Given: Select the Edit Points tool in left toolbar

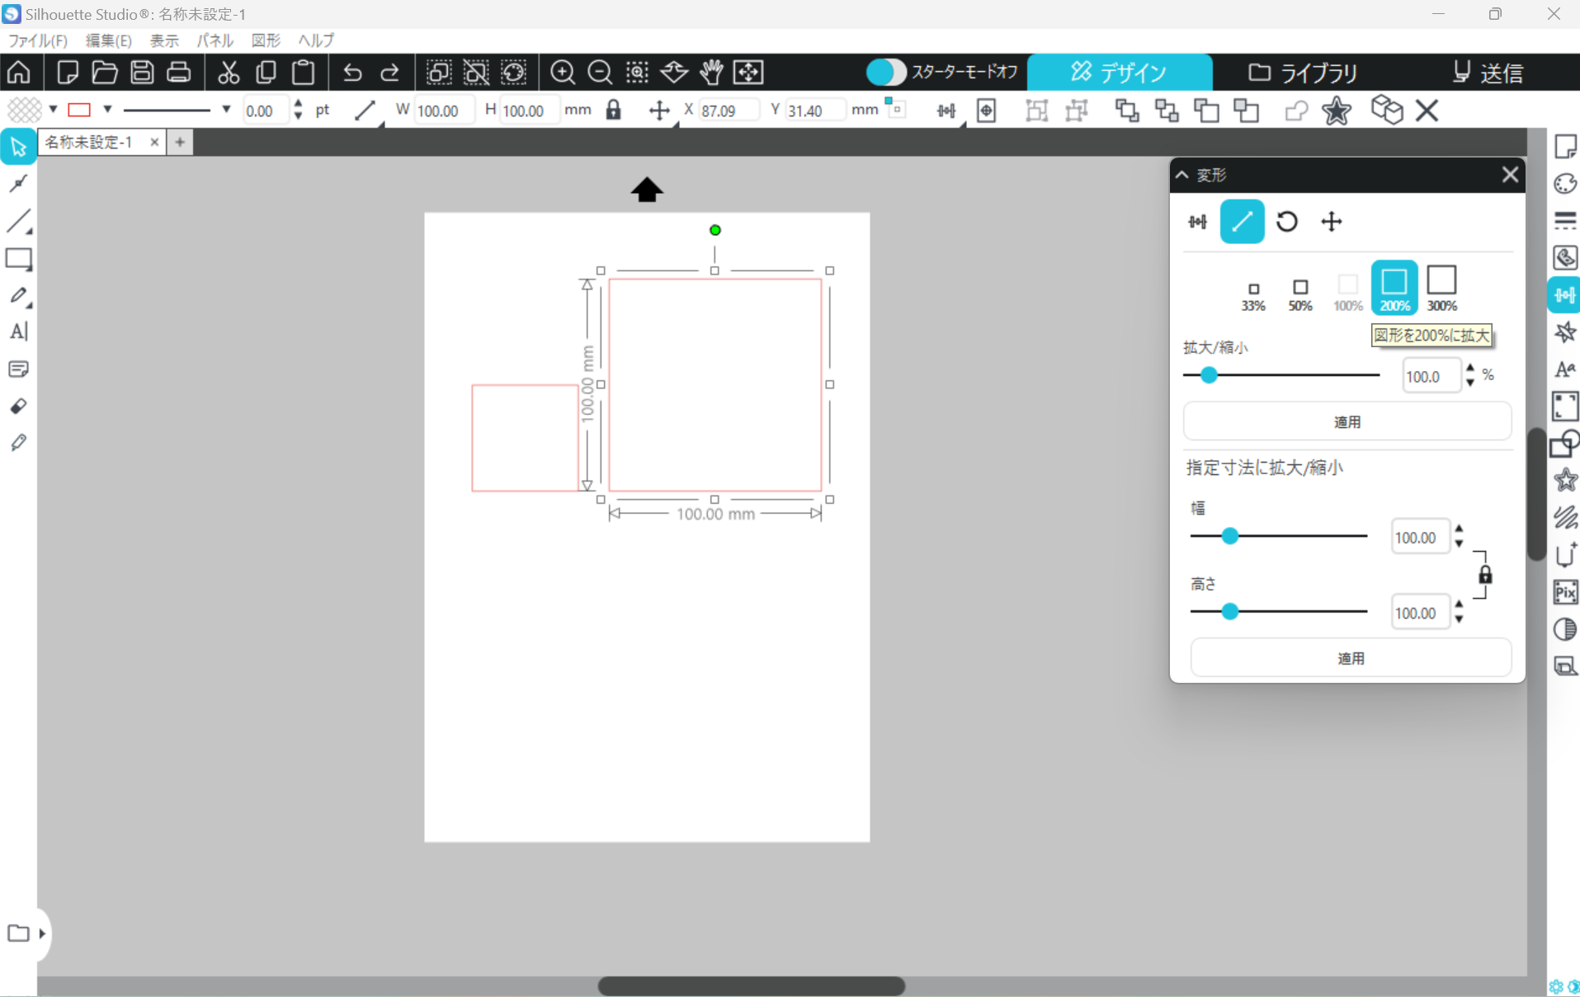Looking at the screenshot, I should (18, 183).
